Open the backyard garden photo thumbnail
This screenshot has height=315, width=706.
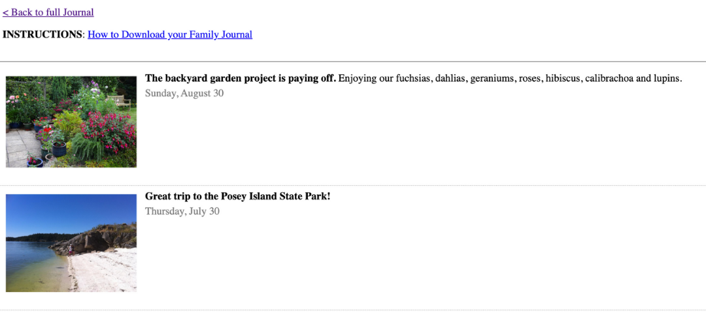(x=71, y=122)
